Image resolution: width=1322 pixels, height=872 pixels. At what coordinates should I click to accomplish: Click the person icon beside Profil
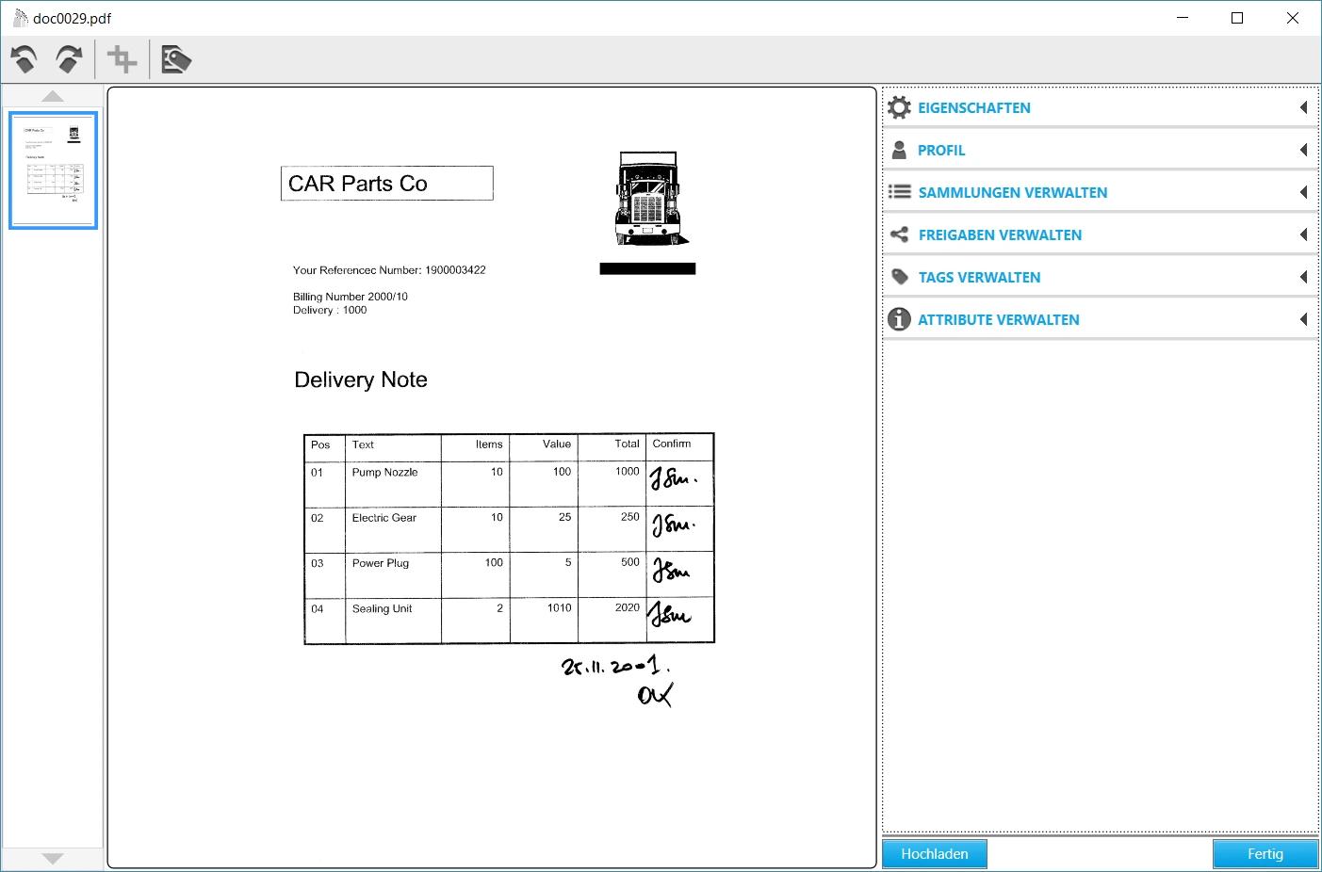point(900,150)
